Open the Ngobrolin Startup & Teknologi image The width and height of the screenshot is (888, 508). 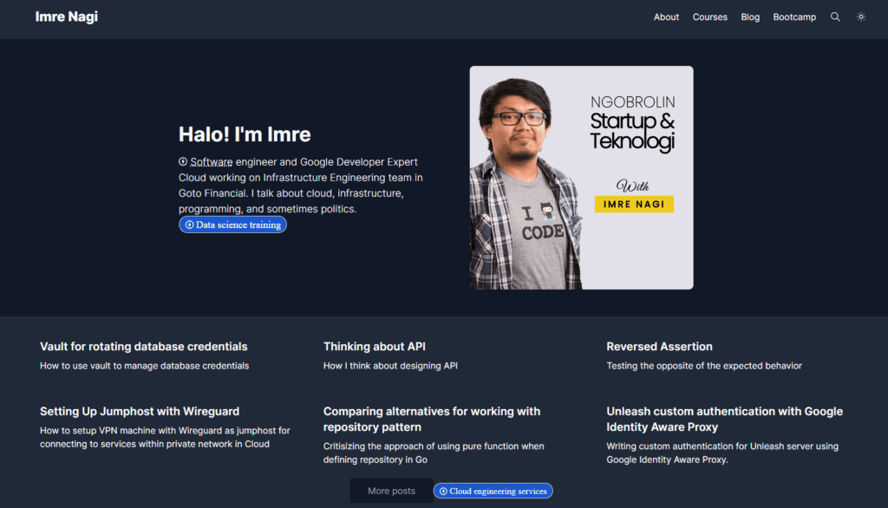coord(581,178)
